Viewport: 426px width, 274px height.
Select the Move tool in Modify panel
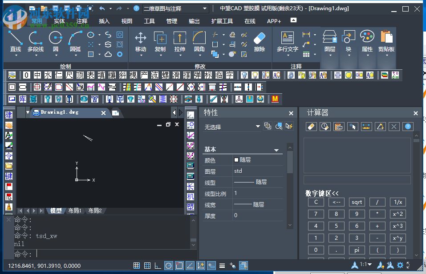pos(140,40)
